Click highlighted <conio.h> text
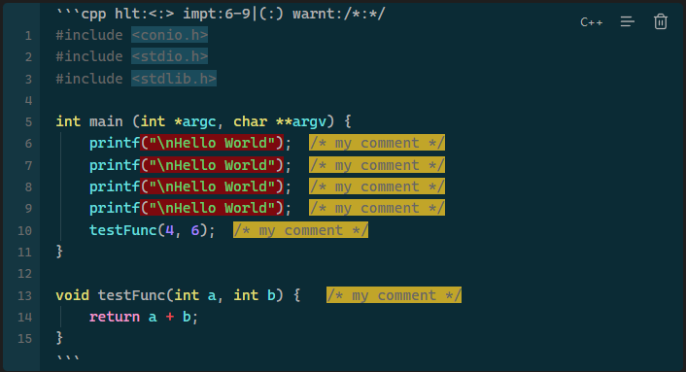This screenshot has width=686, height=372. tap(169, 35)
